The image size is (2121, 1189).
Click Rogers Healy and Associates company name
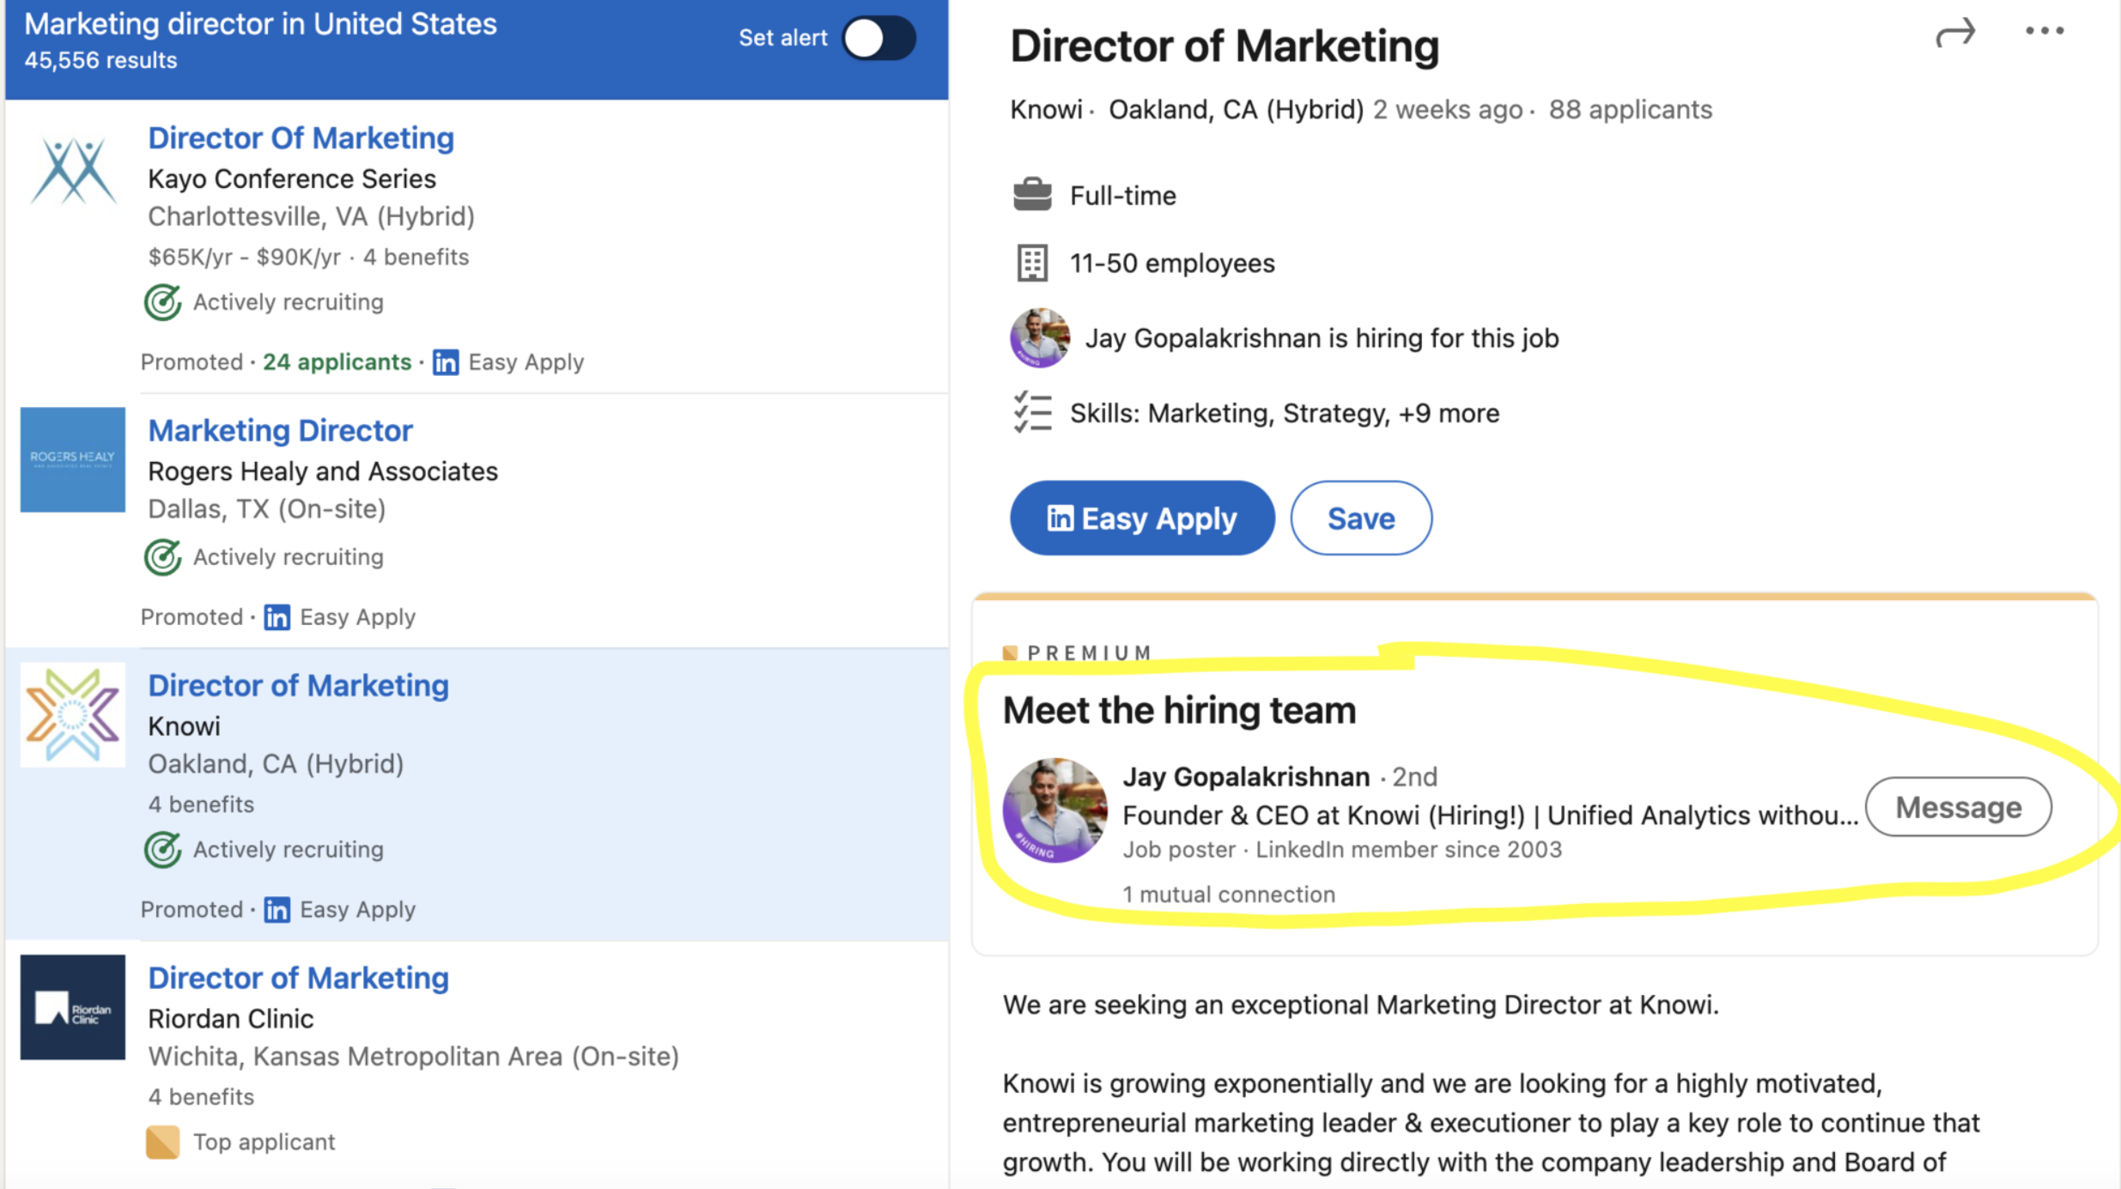[323, 471]
